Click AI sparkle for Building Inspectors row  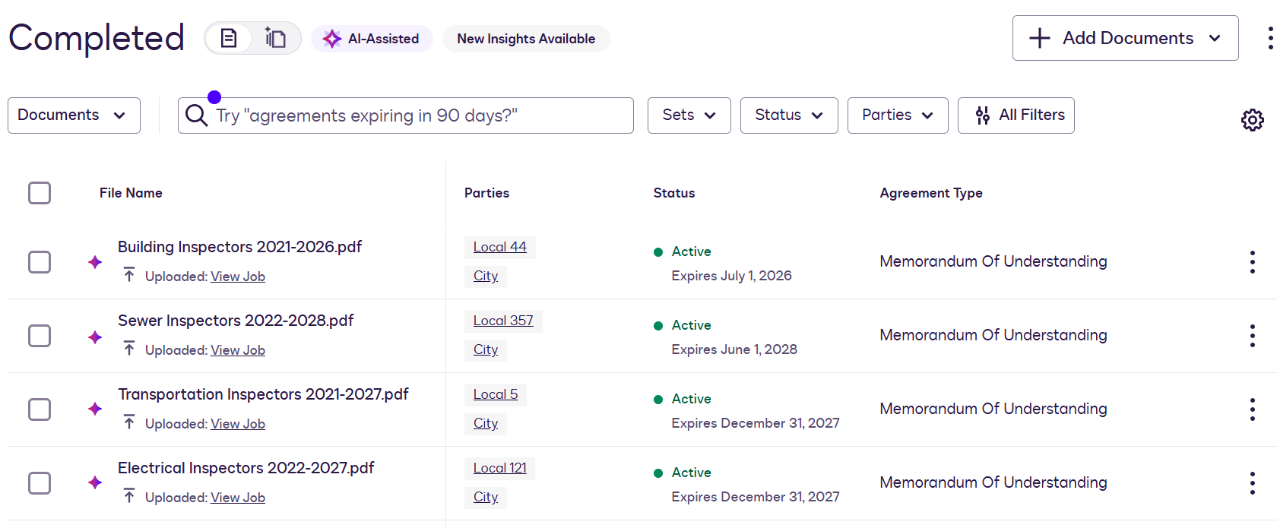click(x=95, y=262)
